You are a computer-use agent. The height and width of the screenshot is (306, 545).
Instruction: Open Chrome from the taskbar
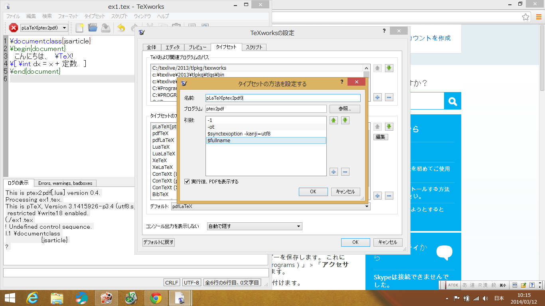pos(156,298)
